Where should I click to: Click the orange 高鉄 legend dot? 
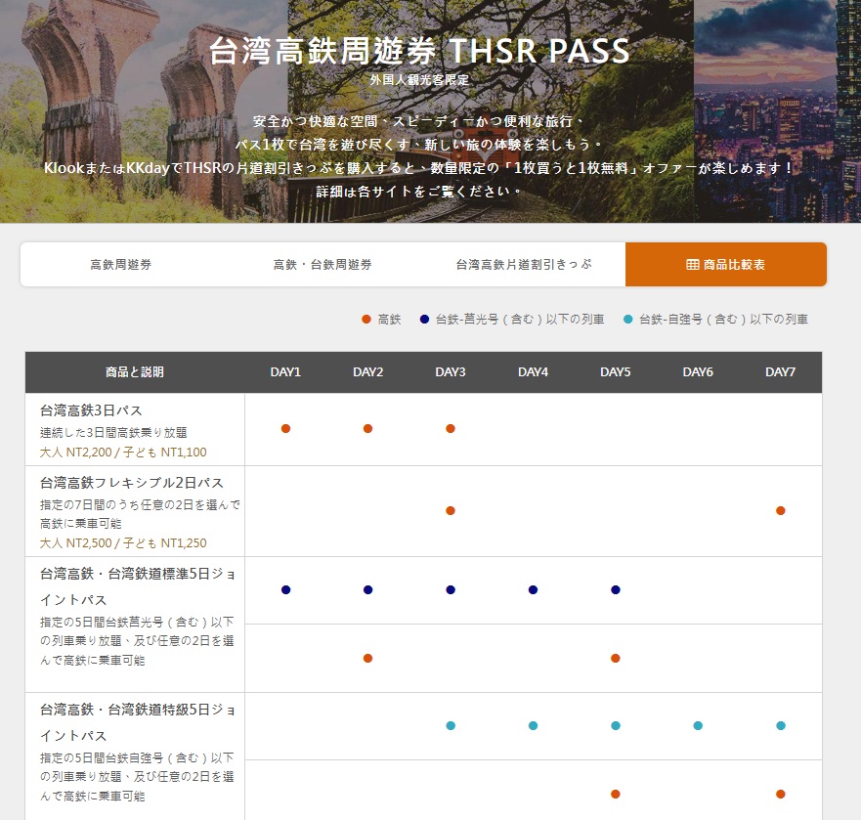(366, 320)
